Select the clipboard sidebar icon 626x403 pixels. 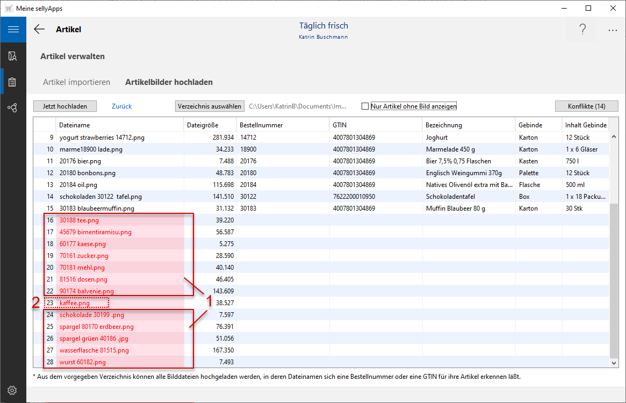point(13,82)
